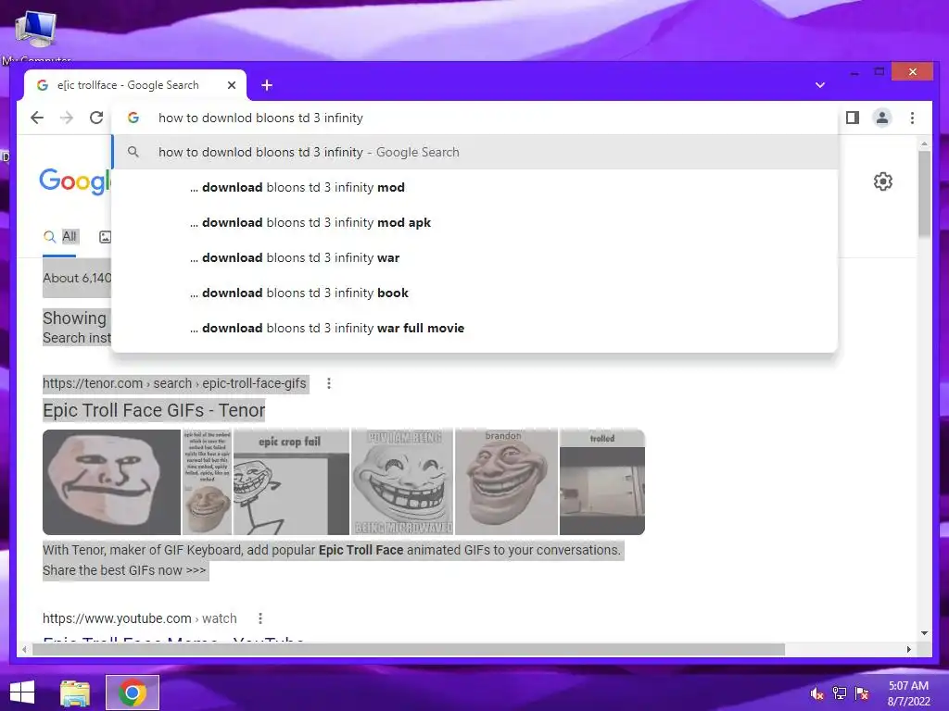Open the Images search tab icon
949x711 pixels.
pyautogui.click(x=106, y=237)
